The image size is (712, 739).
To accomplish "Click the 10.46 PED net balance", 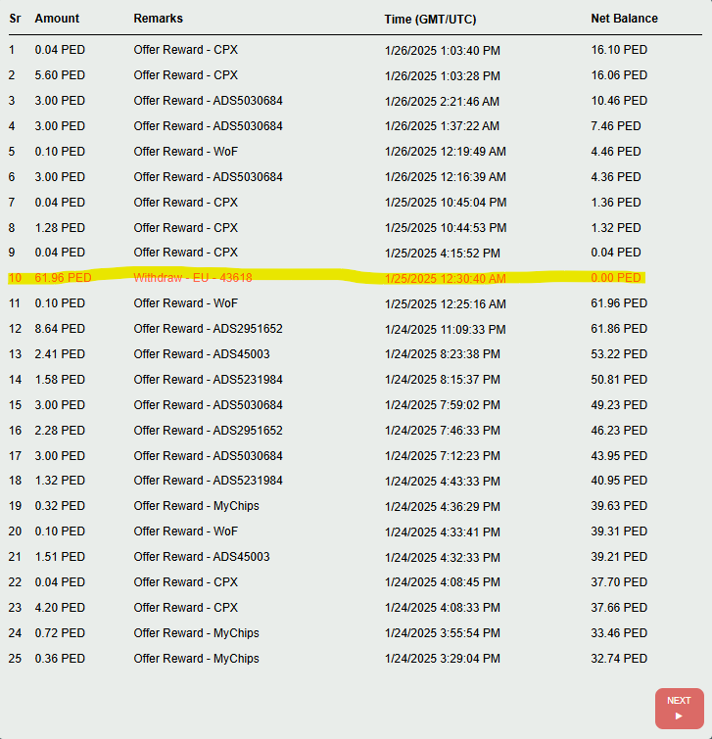I will 619,101.
